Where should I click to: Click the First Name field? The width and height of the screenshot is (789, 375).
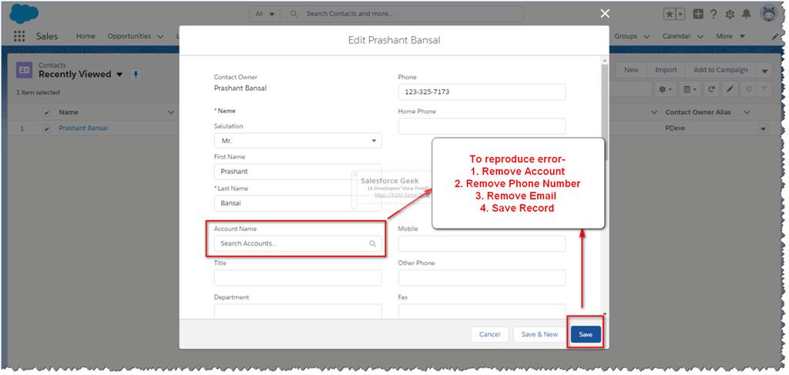coord(298,172)
